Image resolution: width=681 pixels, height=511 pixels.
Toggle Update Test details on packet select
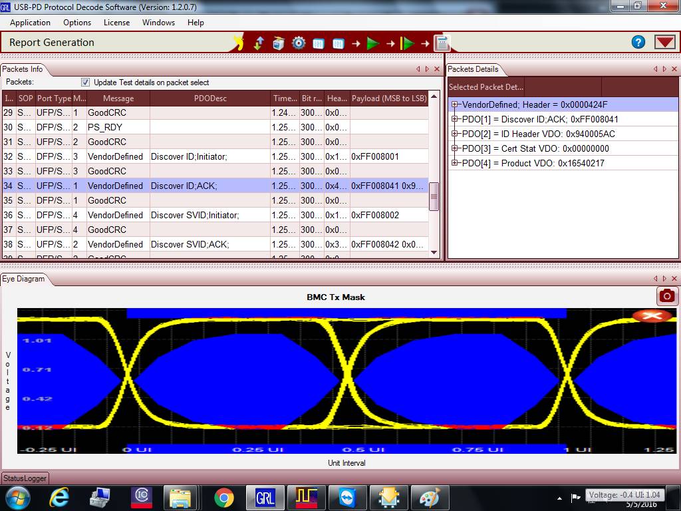click(85, 83)
